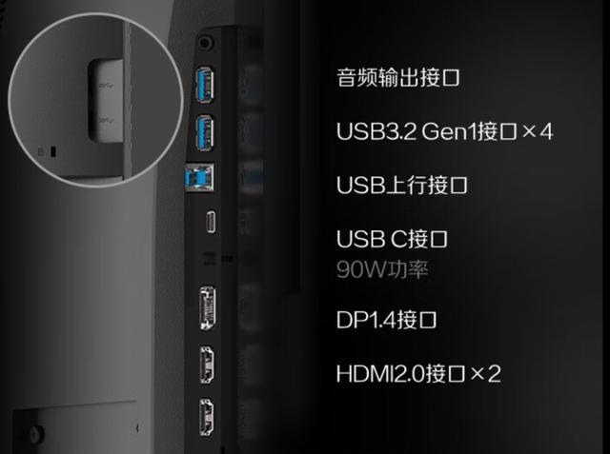Click the gray 90W功率 text

click(382, 269)
